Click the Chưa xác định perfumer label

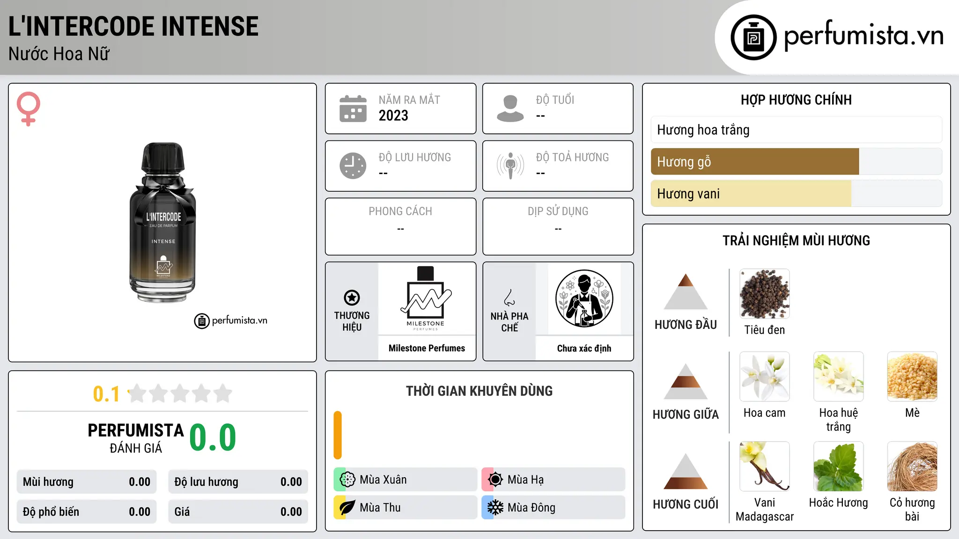tap(584, 348)
